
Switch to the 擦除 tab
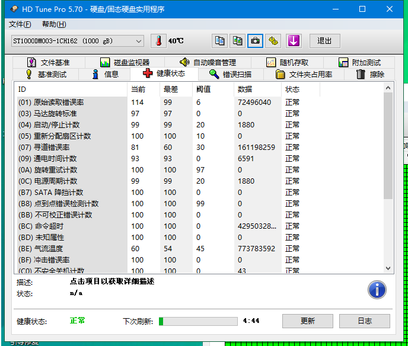coord(369,74)
